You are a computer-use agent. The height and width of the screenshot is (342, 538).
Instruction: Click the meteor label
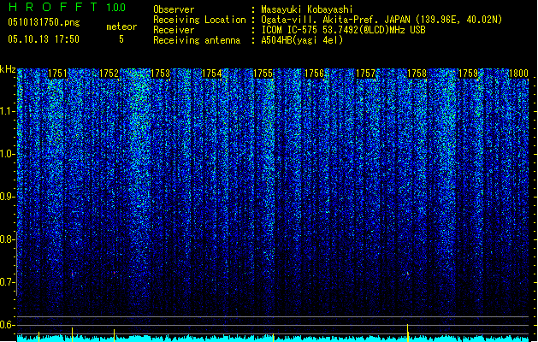click(x=121, y=27)
